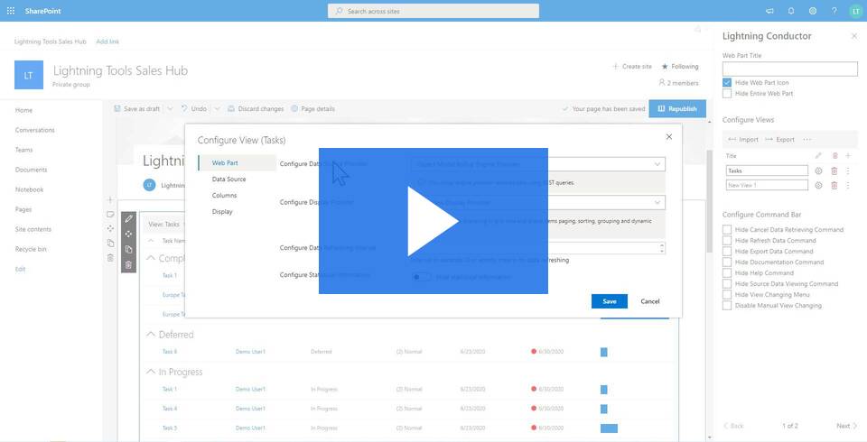Check Disable Manual View Changing
Image resolution: width=867 pixels, height=442 pixels.
[x=727, y=306]
